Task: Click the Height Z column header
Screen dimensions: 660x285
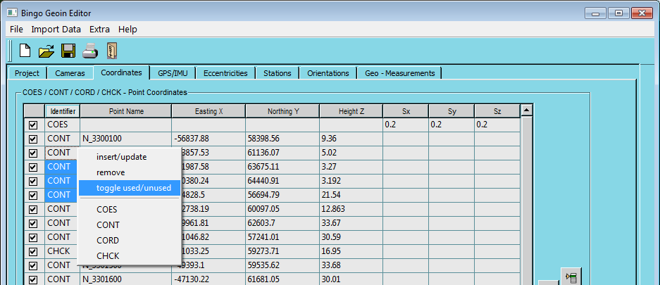Action: (x=351, y=111)
